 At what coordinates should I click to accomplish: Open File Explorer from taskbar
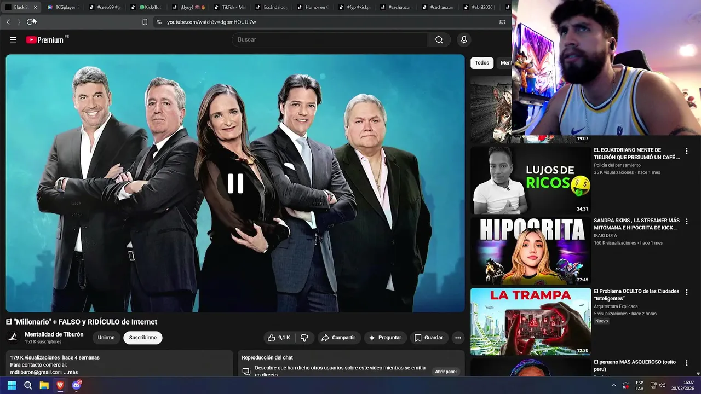point(44,385)
